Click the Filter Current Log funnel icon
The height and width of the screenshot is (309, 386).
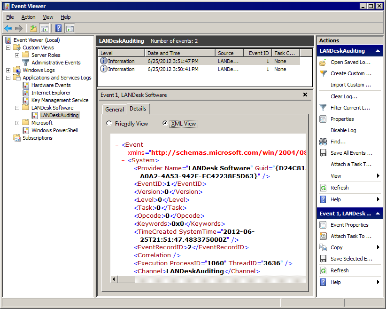click(x=323, y=108)
